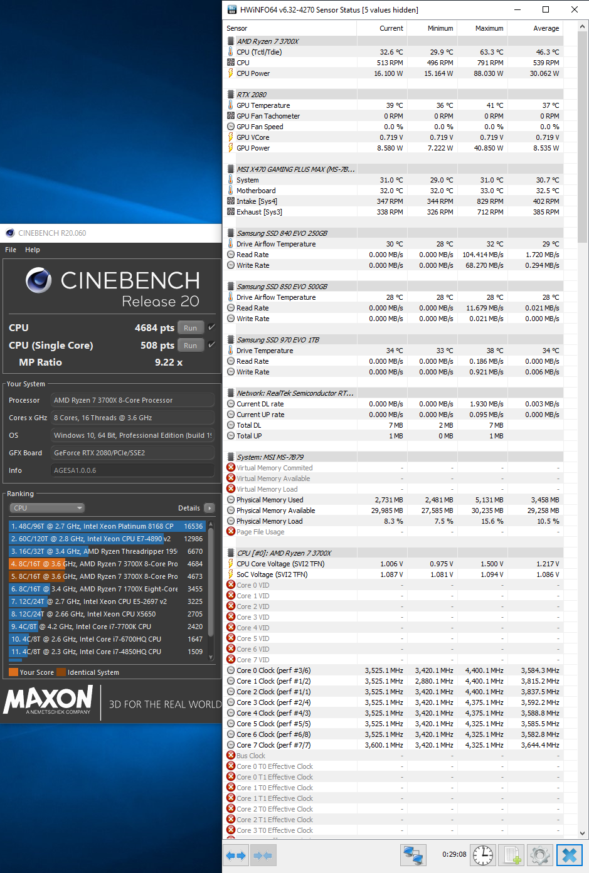Screen dimensions: 589x873
Task: Open the remote network sensors icon
Action: (x=413, y=855)
